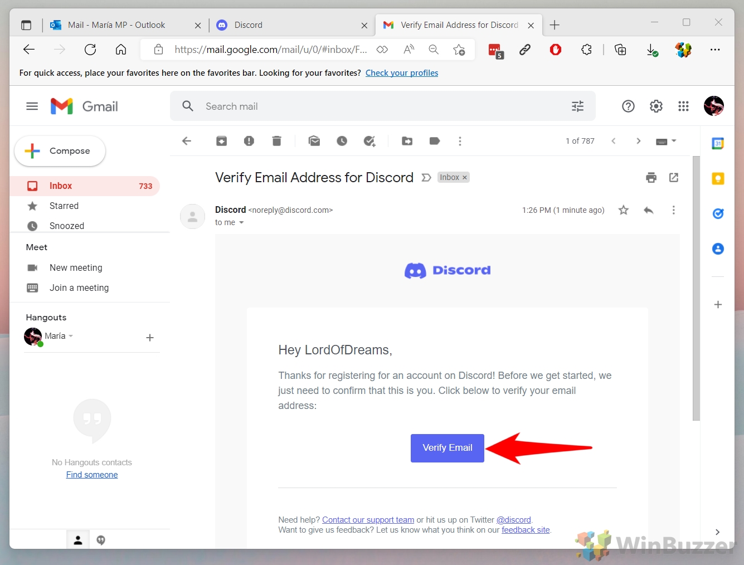Click Join a meeting
This screenshot has width=744, height=565.
click(79, 288)
